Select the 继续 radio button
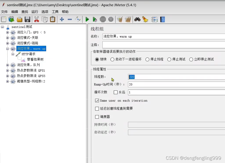Image resolution: width=225 pixels, height=163 pixels. coord(97,59)
